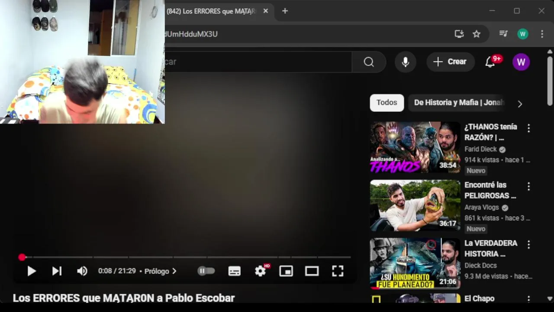554x312 pixels.
Task: Click the YouTube search magnifier button
Action: [369, 62]
